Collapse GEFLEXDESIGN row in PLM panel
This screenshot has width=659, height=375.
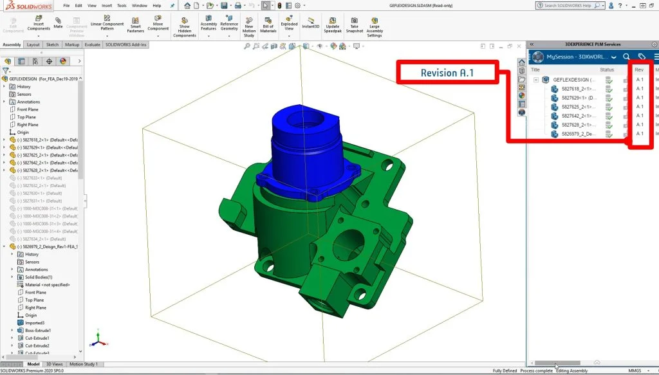coord(536,79)
